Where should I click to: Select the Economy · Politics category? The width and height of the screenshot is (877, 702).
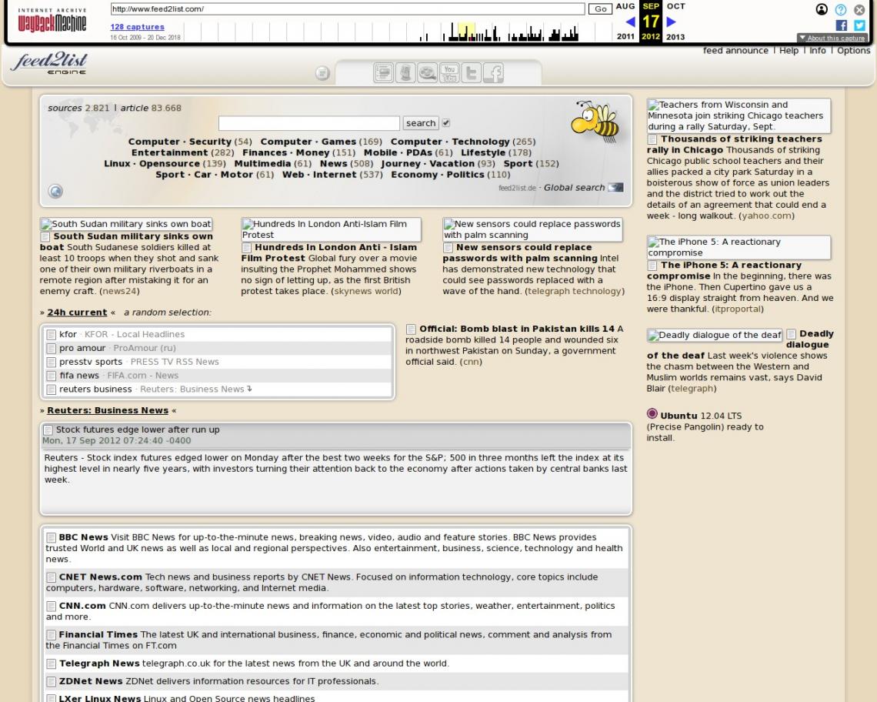pyautogui.click(x=438, y=175)
